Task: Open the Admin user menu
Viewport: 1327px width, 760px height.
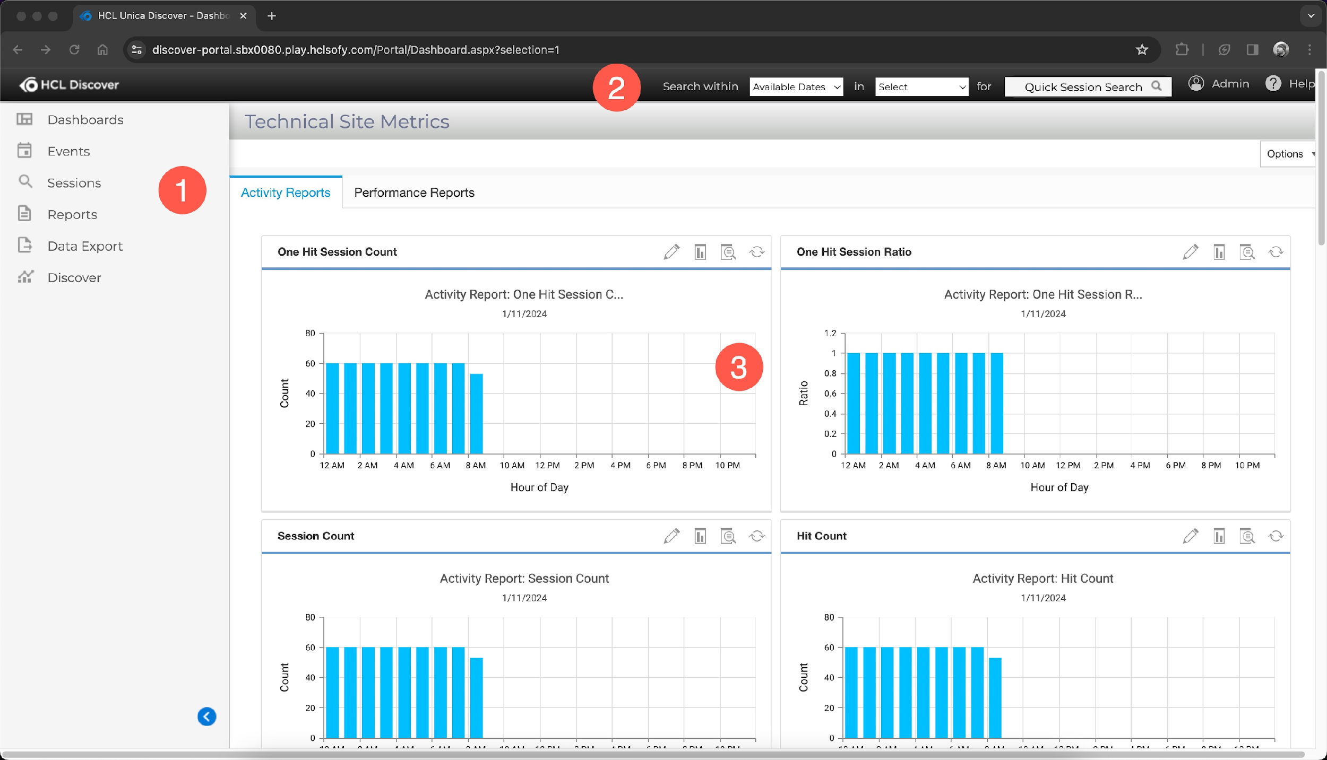Action: [1219, 84]
